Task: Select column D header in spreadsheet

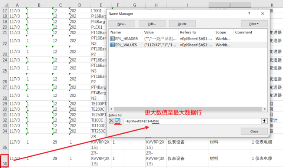Action: coord(80,5)
